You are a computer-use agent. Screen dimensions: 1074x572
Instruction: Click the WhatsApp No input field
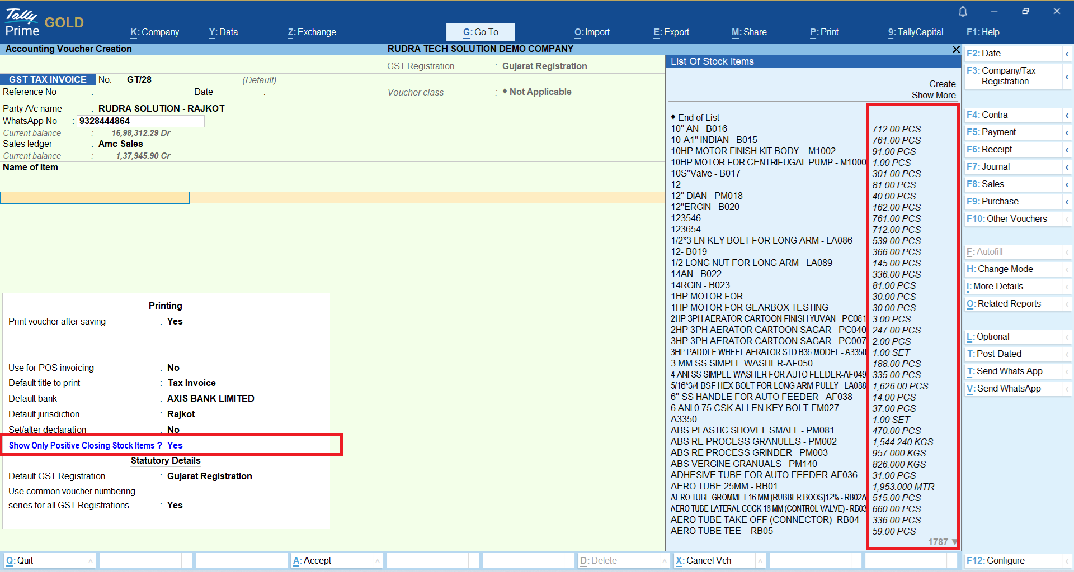(140, 121)
